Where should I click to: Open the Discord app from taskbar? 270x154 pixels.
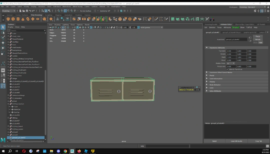(58, 151)
